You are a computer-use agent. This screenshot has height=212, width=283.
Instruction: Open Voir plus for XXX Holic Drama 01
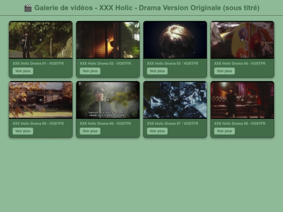(x=23, y=71)
